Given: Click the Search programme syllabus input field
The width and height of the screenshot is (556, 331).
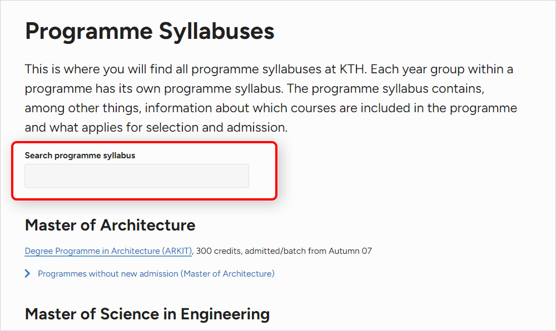Looking at the screenshot, I should coord(137,176).
